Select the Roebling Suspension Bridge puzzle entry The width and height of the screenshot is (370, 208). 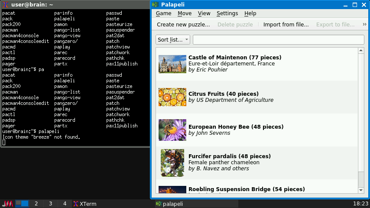[x=246, y=189]
